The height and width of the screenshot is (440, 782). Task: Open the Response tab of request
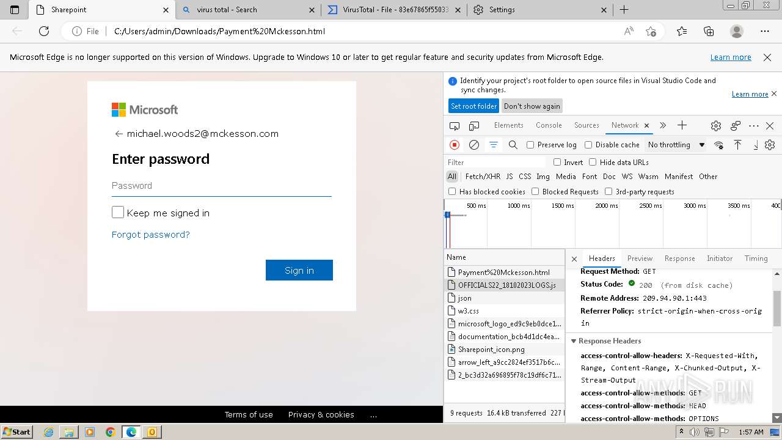coord(679,258)
